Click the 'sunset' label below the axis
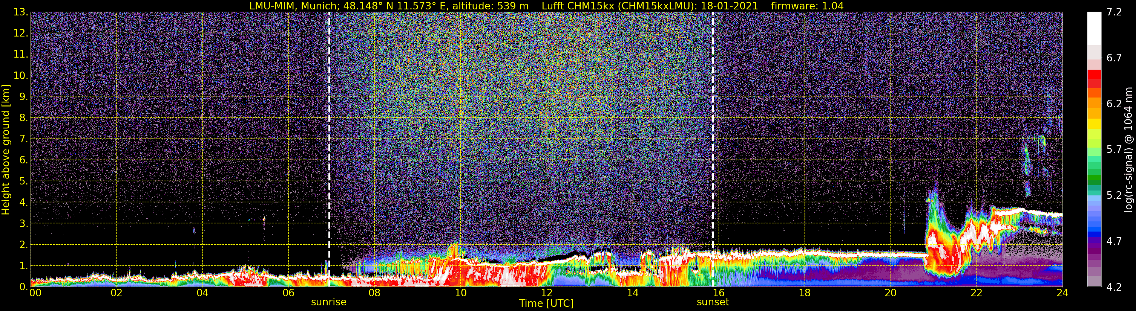Screen dimensions: 1136x311 [713, 302]
